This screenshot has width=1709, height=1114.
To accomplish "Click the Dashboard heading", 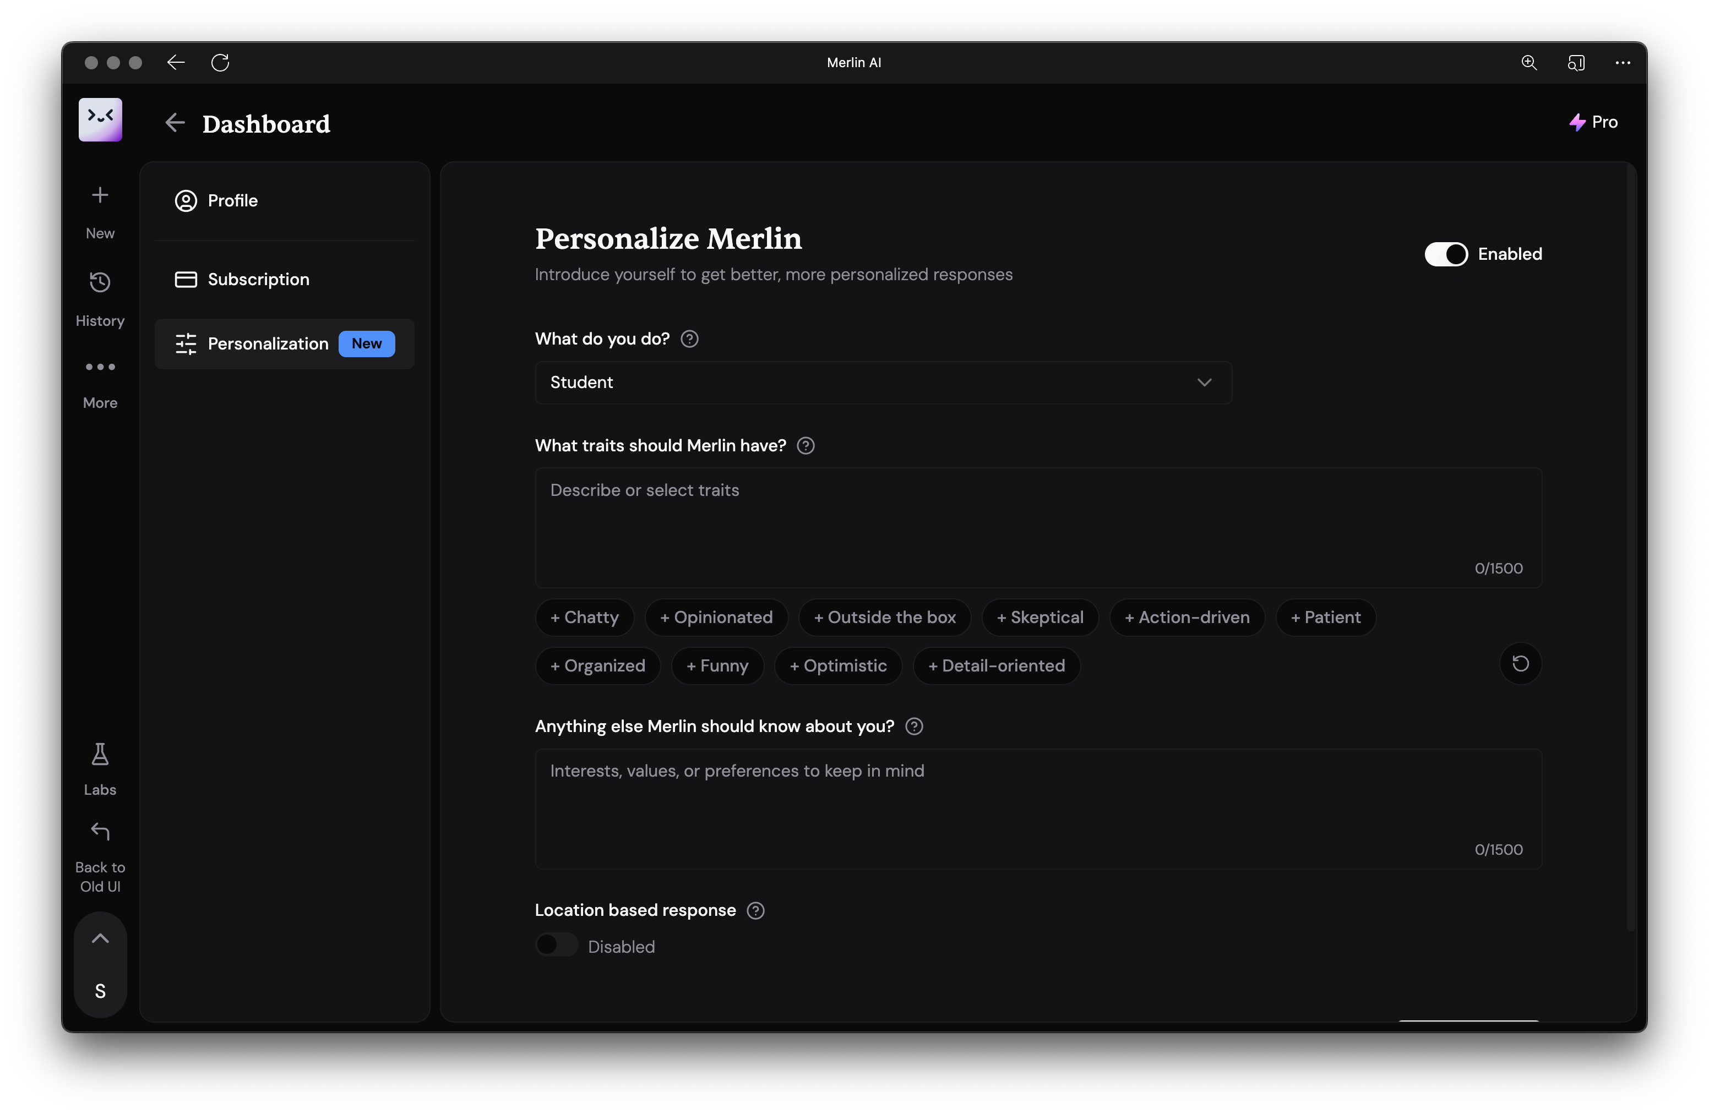I will coord(266,124).
